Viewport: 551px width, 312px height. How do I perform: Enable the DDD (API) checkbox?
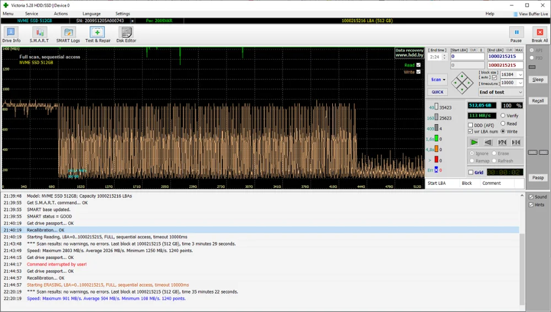pyautogui.click(x=471, y=125)
